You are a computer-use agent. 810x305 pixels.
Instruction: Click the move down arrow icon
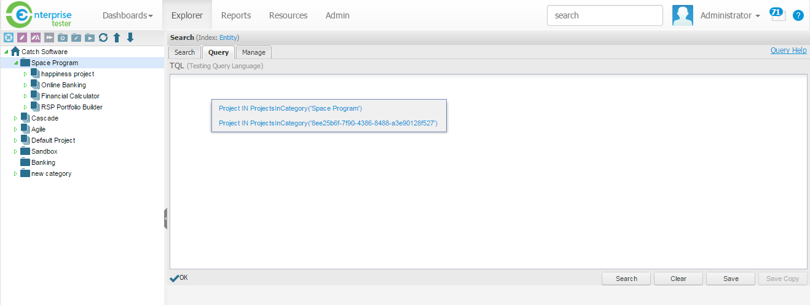130,38
